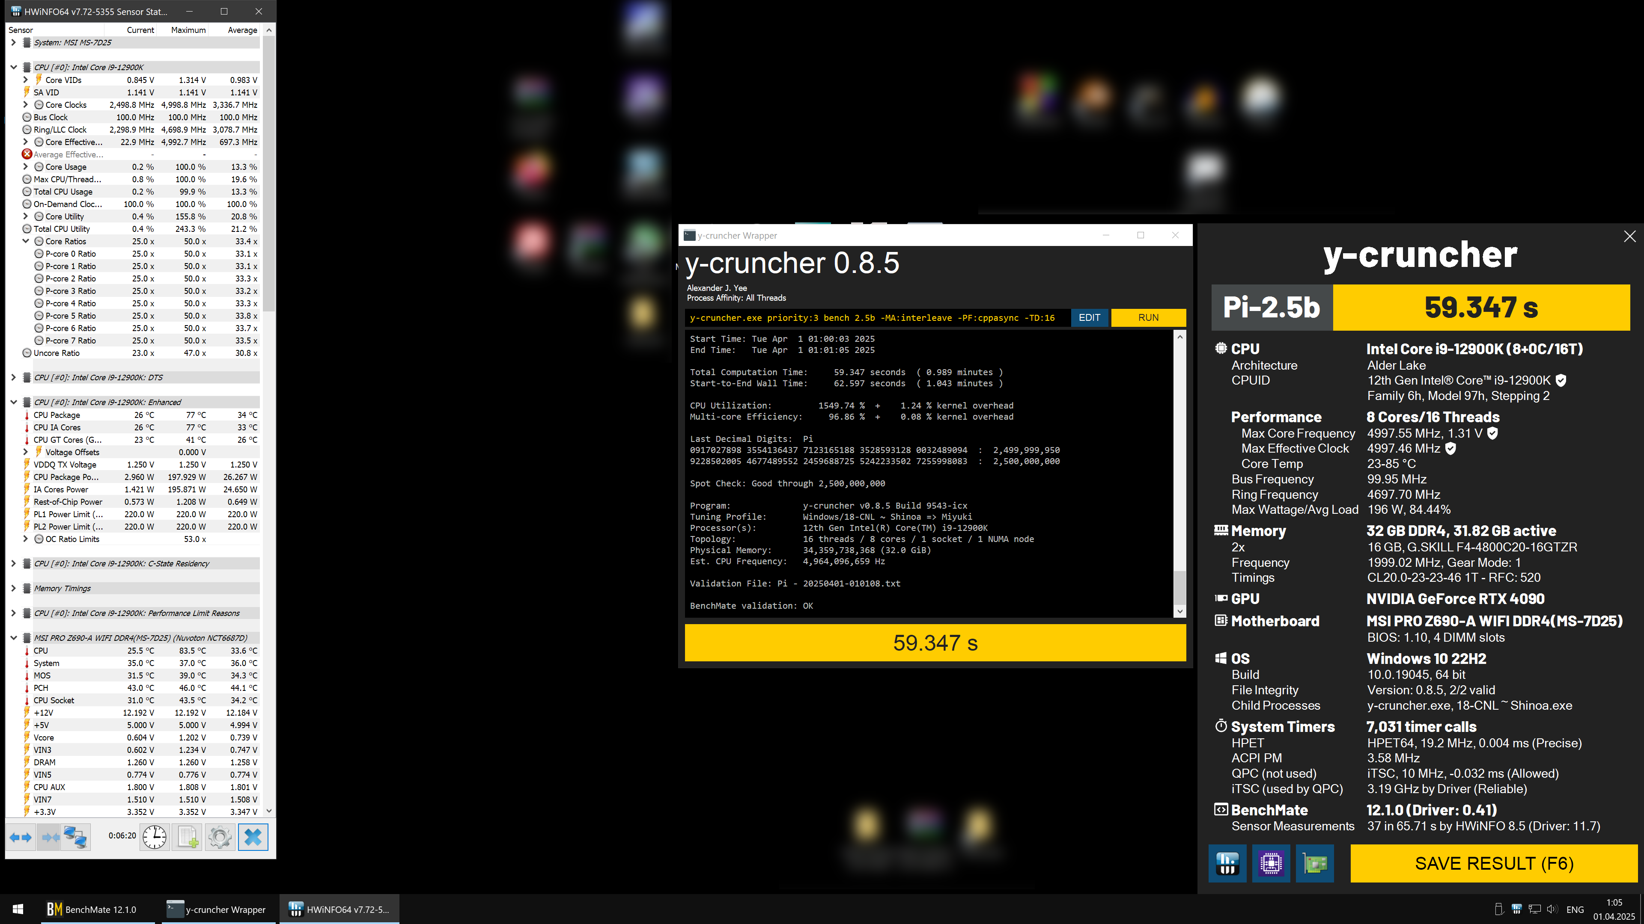Expand System: MSI MS-7D25 section
1644x924 pixels.
13,43
